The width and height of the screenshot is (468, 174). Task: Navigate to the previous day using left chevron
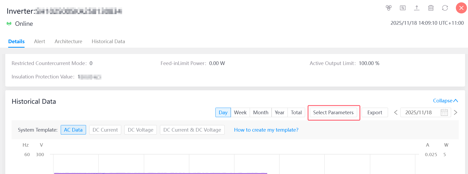tap(396, 112)
